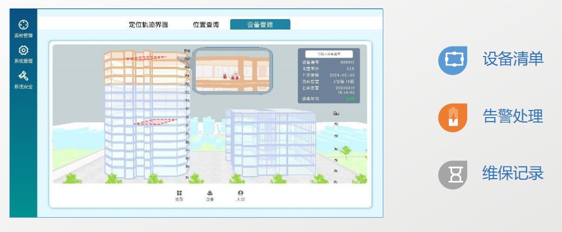Filter by 设备 icon in bottom bar
This screenshot has width=562, height=232.
point(210,194)
